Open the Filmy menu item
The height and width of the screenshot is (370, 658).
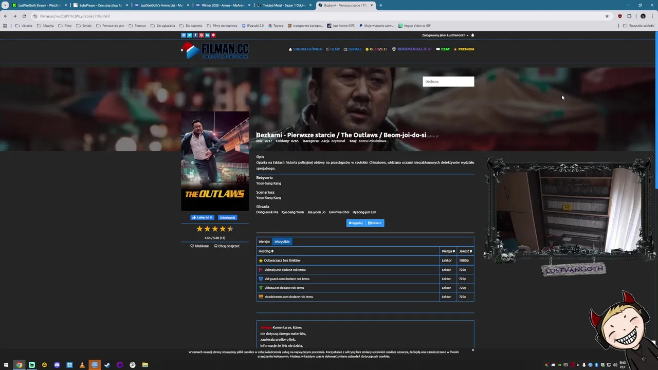[333, 49]
